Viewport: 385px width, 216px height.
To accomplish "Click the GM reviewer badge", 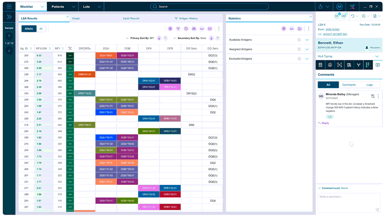I will click(x=344, y=16).
